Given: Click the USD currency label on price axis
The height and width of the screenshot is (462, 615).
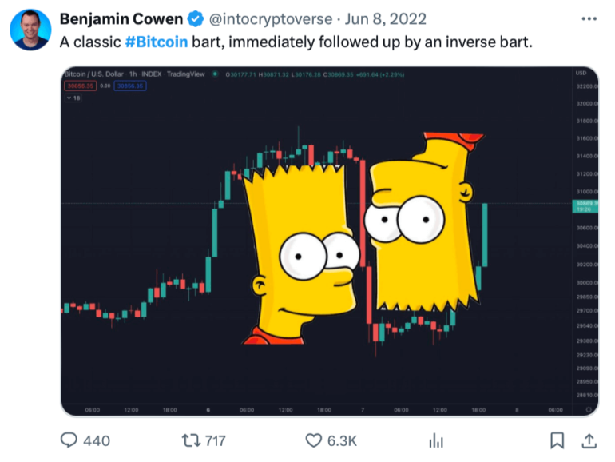Looking at the screenshot, I should pyautogui.click(x=581, y=74).
